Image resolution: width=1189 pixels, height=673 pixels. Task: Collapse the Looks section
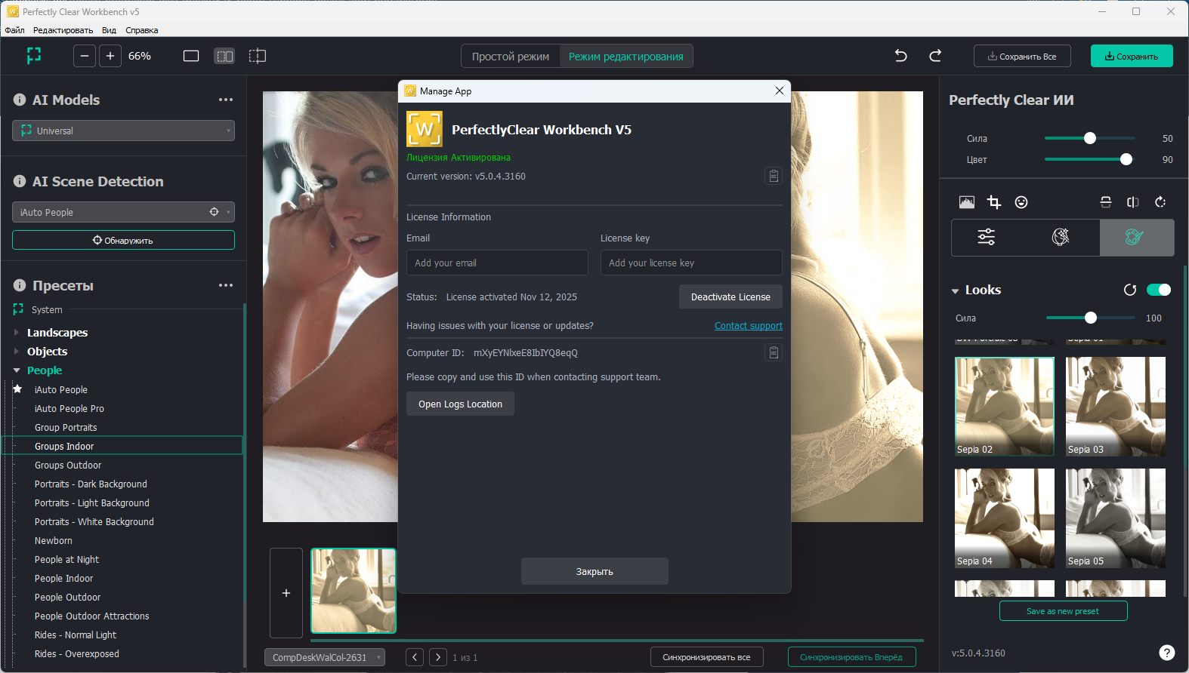click(956, 290)
